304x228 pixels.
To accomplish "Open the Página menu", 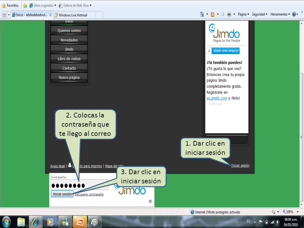I will click(x=244, y=14).
